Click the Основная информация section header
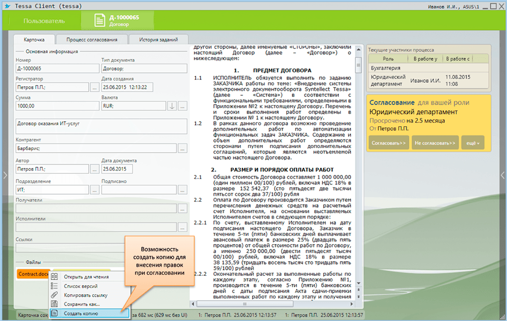The width and height of the screenshot is (507, 321). (x=52, y=51)
